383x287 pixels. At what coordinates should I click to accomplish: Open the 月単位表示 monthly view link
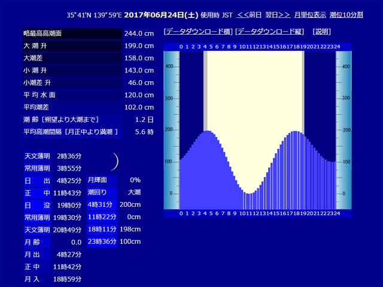tap(310, 15)
